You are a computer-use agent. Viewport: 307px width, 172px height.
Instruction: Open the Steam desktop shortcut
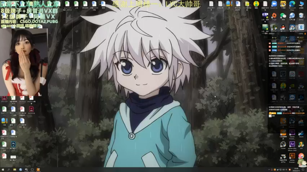pos(301,133)
